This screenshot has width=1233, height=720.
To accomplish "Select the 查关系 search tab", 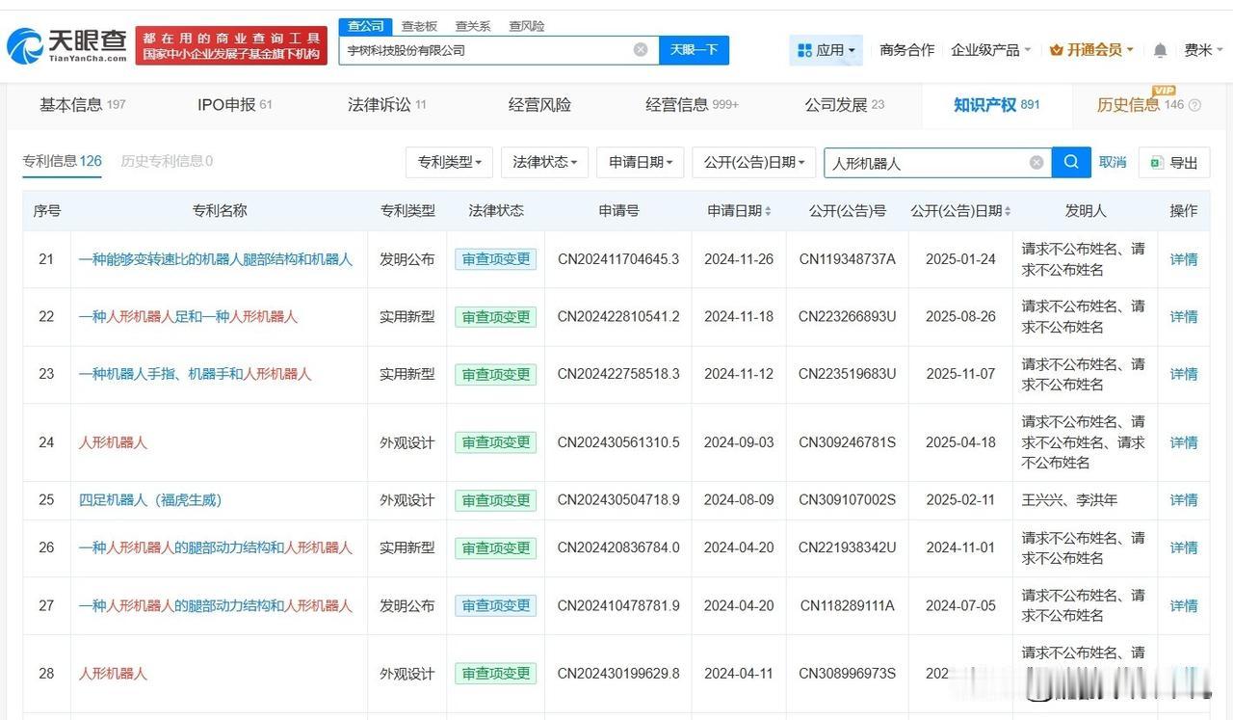I will tap(473, 26).
